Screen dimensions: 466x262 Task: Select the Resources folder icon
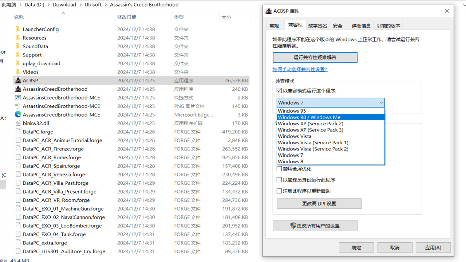tap(17, 38)
